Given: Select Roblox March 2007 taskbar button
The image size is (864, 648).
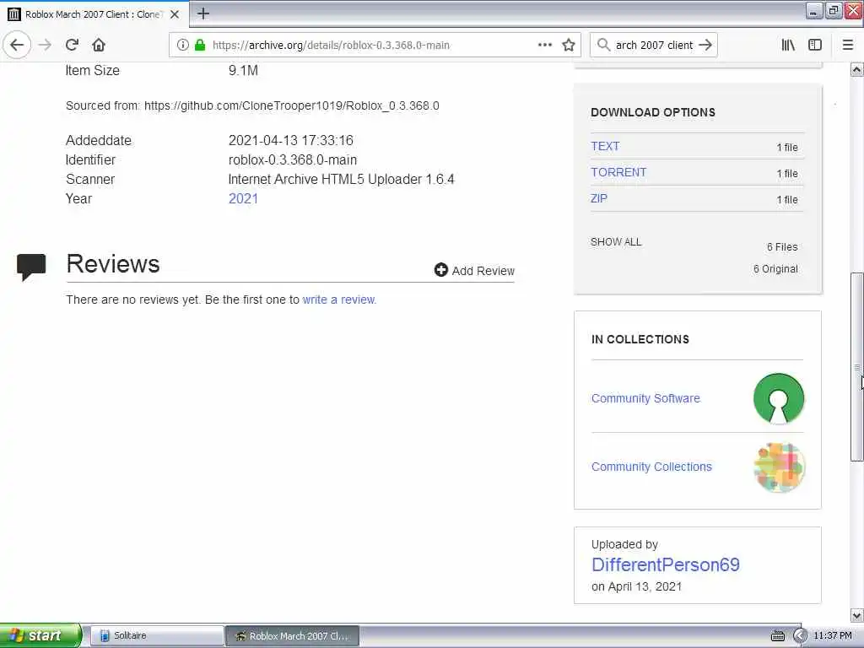Looking at the screenshot, I should point(293,636).
